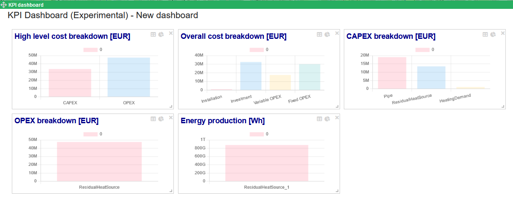Click the Pipe axis label

click(388, 96)
